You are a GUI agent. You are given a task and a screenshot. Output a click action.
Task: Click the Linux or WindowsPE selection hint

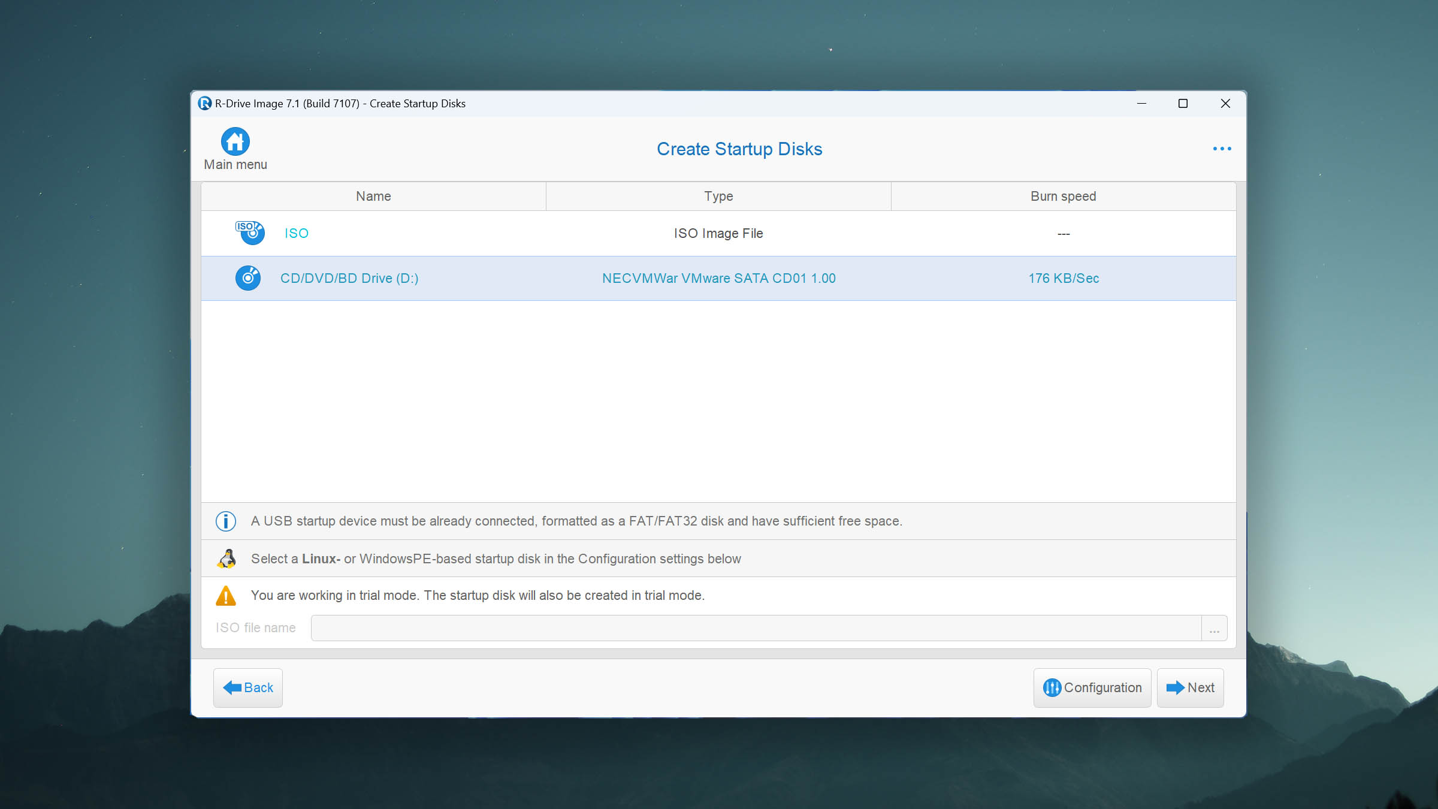point(496,559)
